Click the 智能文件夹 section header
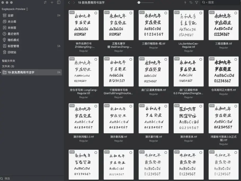The image size is (241, 181). [x=9, y=61]
